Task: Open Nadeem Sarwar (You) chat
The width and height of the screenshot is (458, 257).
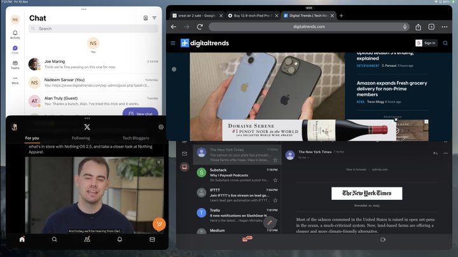Action: 93,83
